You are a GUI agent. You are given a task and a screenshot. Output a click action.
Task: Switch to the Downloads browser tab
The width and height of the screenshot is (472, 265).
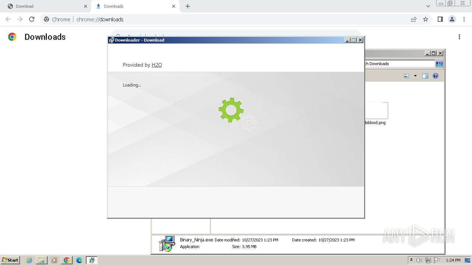135,6
